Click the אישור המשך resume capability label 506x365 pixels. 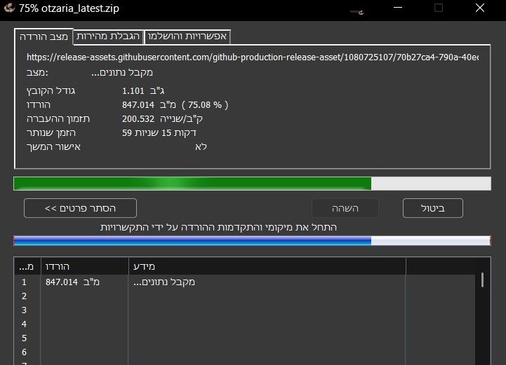(53, 147)
